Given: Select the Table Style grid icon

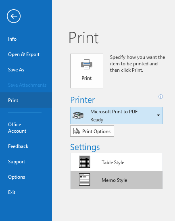Looking at the screenshot, I should tap(84, 162).
